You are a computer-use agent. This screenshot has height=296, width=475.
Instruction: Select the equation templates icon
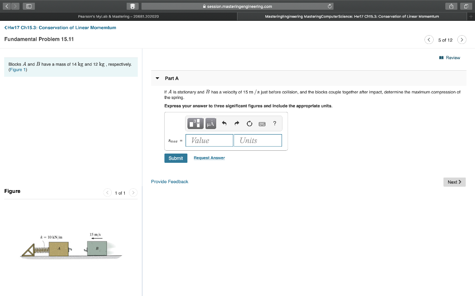[x=195, y=123]
